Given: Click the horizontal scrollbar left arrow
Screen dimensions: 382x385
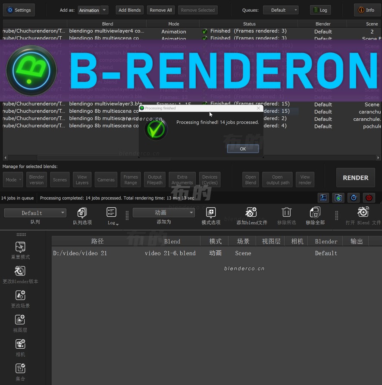Looking at the screenshot, I should pos(6,158).
